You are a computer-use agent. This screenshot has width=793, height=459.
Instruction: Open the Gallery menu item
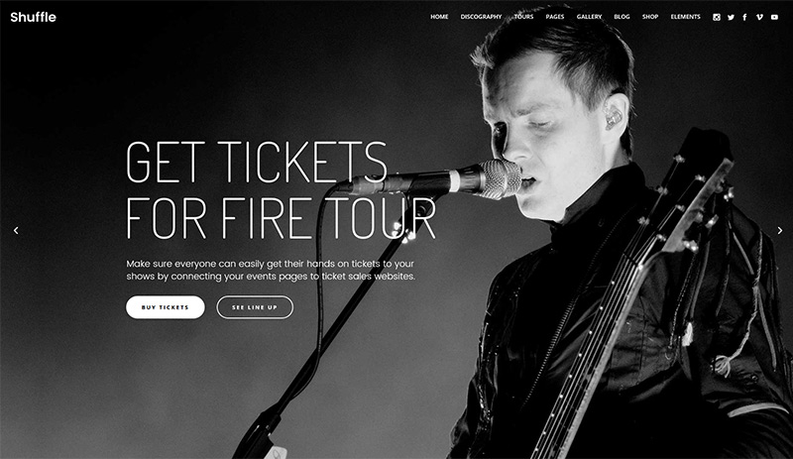click(x=589, y=17)
